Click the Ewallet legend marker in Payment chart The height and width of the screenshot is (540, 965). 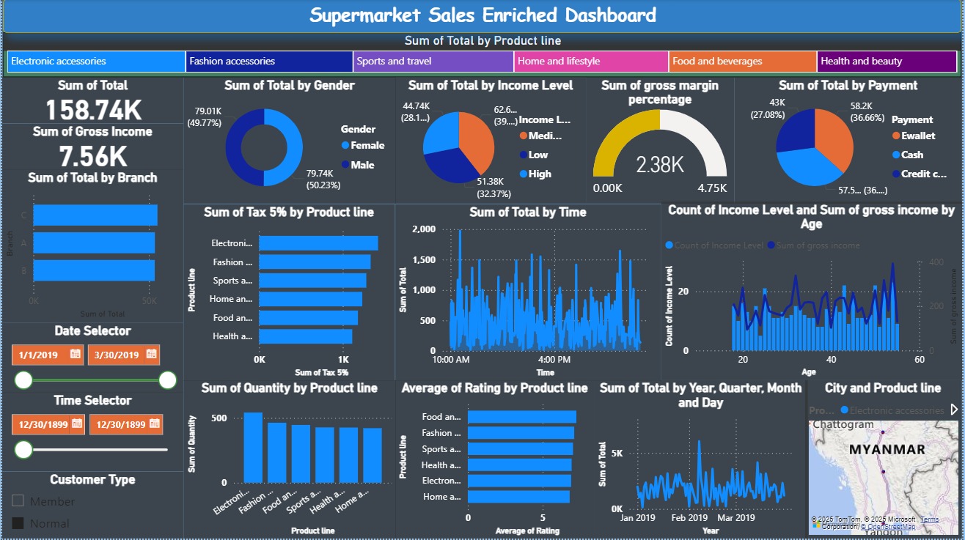[896, 136]
